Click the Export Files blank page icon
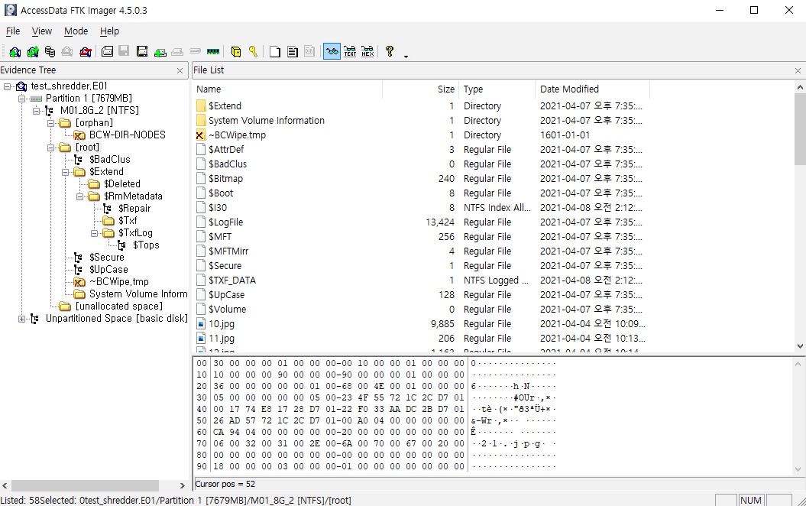Viewport: 806px width, 506px height. pyautogui.click(x=275, y=51)
